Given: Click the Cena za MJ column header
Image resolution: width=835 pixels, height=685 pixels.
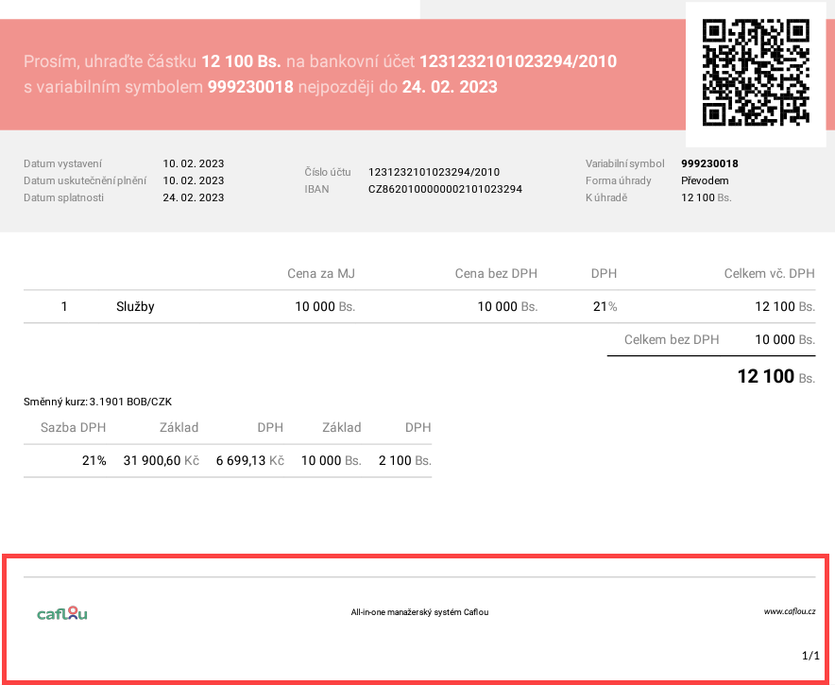Looking at the screenshot, I should pyautogui.click(x=321, y=274).
